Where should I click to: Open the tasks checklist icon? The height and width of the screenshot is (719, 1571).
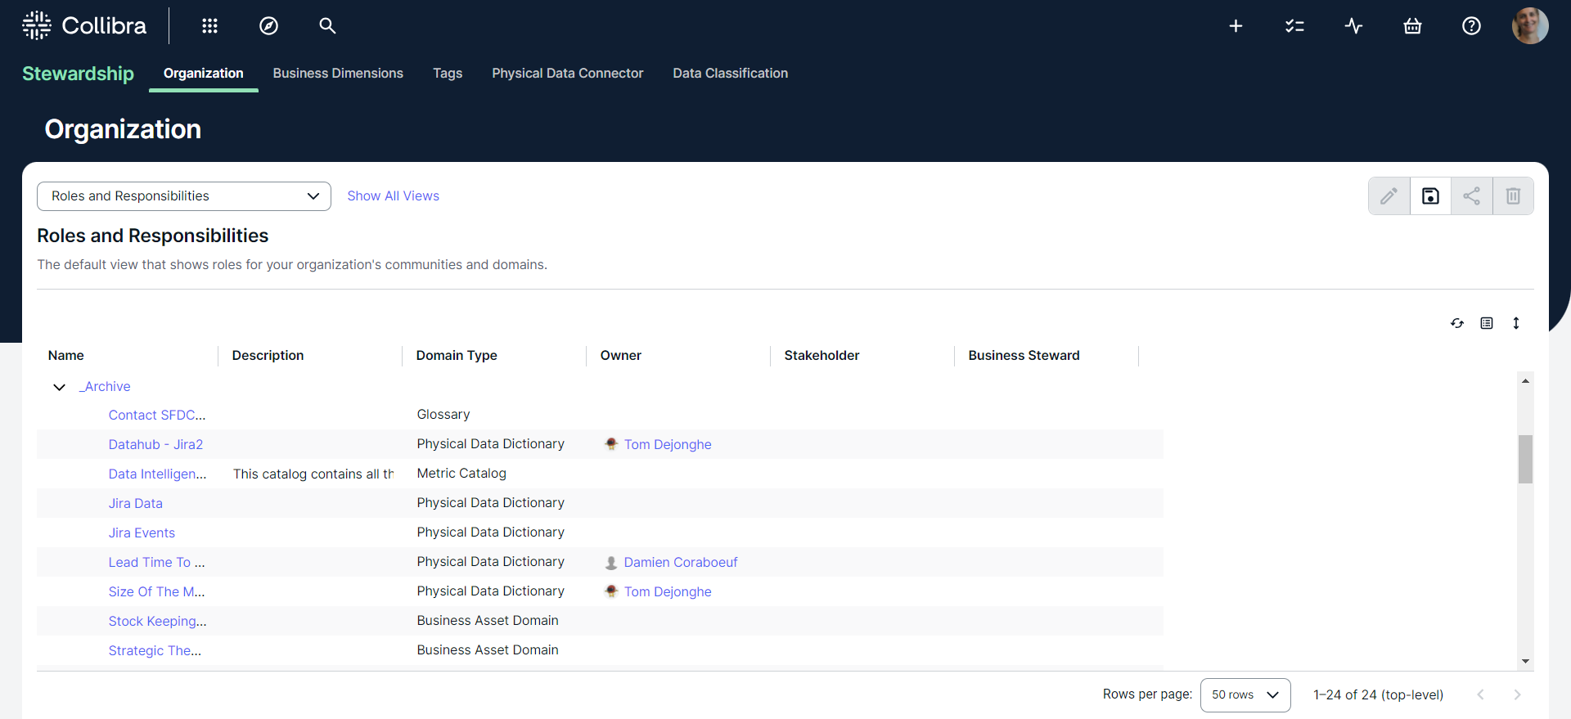coord(1294,26)
